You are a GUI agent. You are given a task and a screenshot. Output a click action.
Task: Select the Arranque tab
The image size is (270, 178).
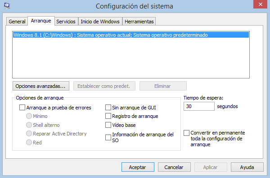(x=41, y=21)
